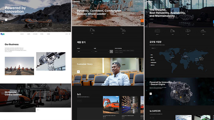Click search icon at top of middle page

point(142,2)
